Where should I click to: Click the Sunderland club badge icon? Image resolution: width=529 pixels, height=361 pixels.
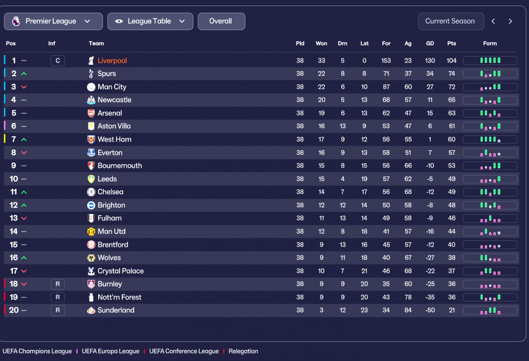coord(91,310)
